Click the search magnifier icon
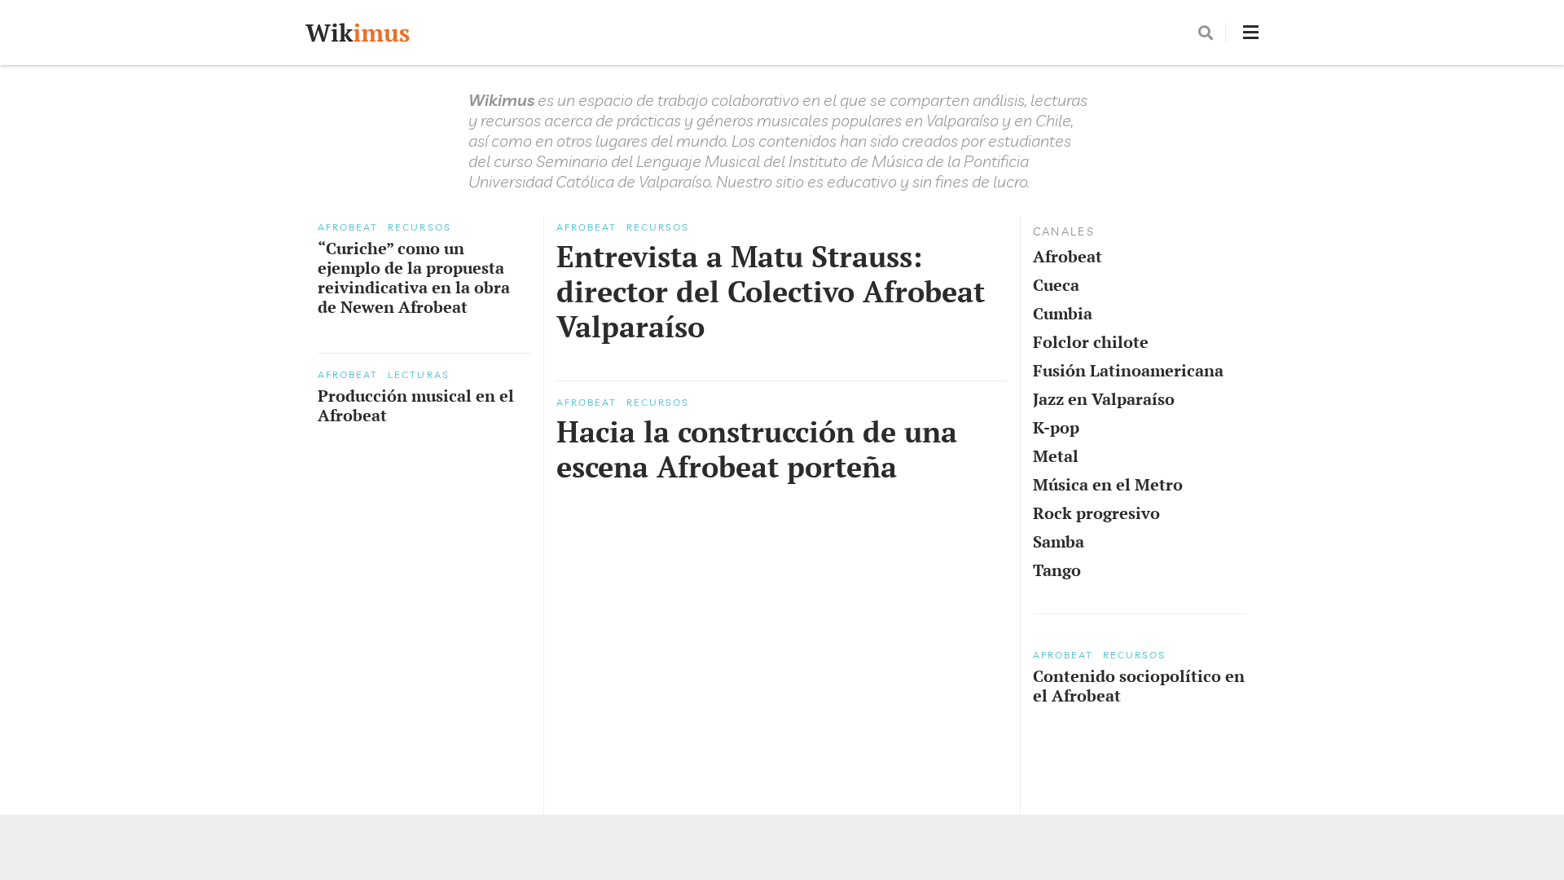1564x880 pixels. point(1206,33)
